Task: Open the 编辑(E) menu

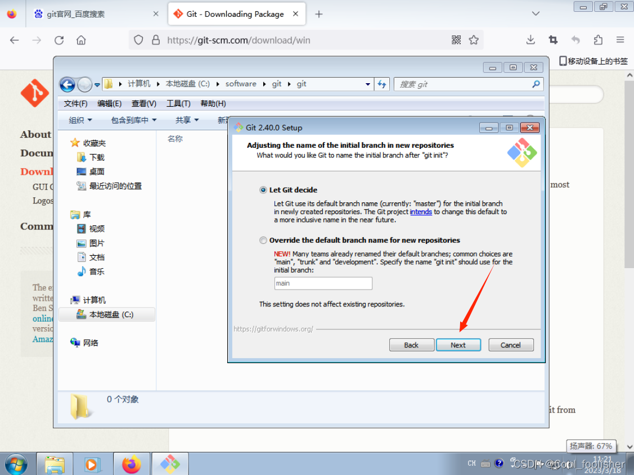Action: coord(109,103)
